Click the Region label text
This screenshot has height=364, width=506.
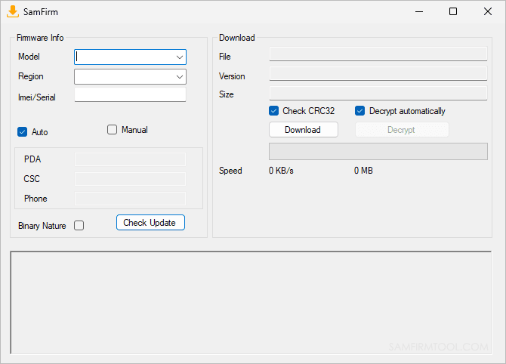click(x=31, y=76)
